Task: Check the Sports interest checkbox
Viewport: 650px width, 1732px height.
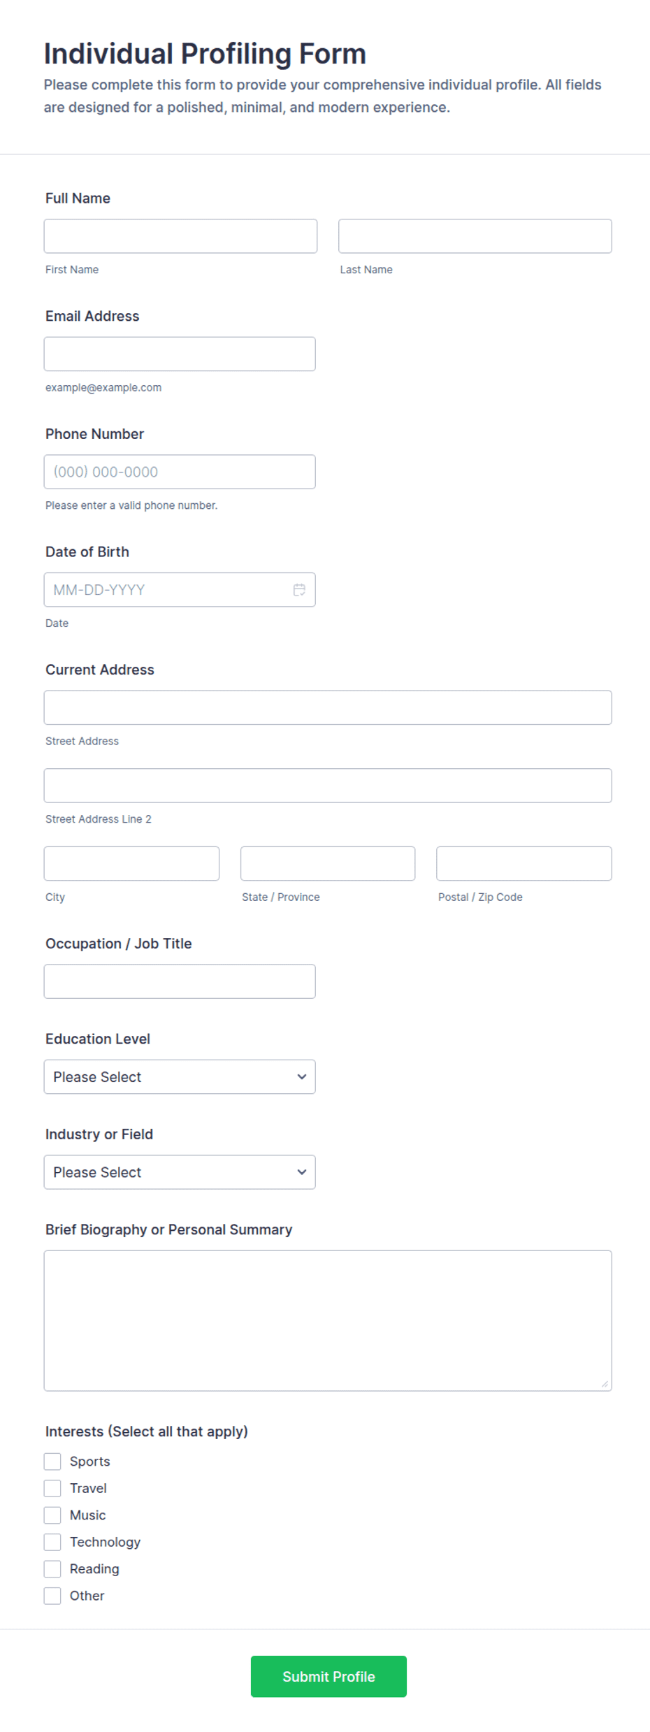Action: pos(52,1462)
